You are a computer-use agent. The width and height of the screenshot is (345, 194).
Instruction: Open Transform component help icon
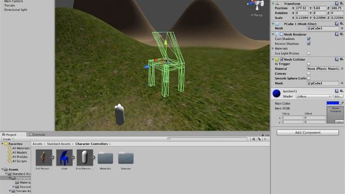336,3
